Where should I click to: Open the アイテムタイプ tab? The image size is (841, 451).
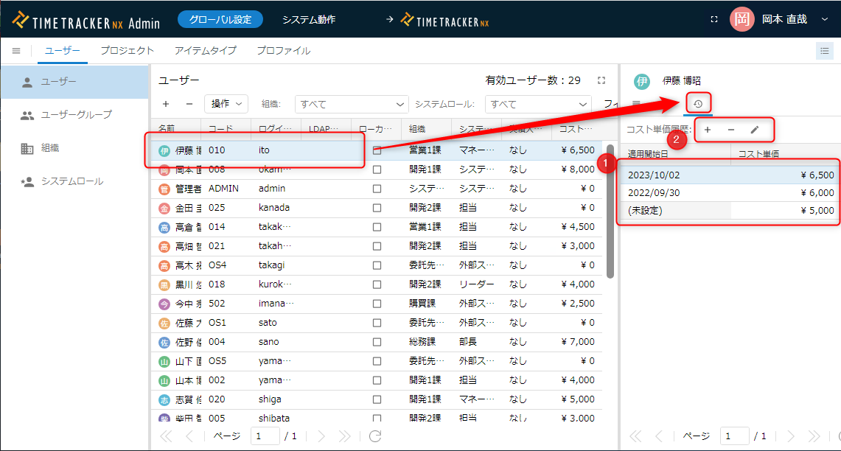[x=205, y=51]
